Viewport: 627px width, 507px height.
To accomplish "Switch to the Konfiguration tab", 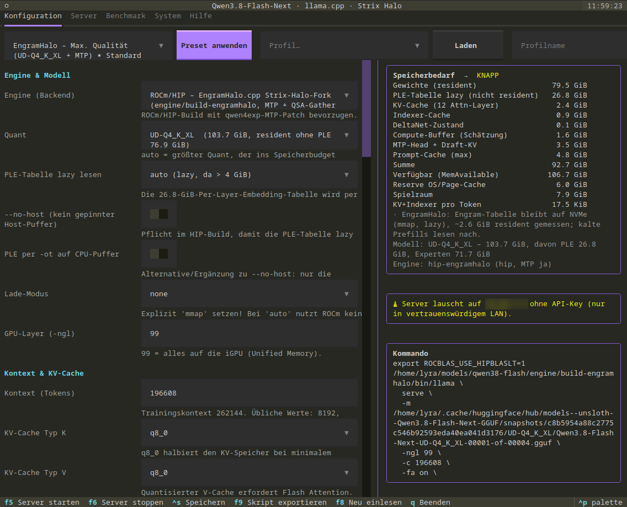I will [33, 16].
